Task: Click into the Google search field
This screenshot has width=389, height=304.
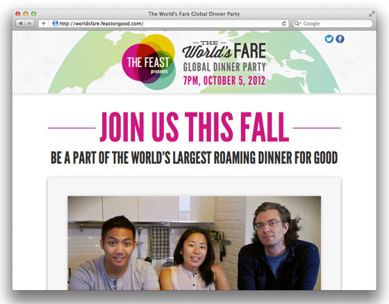Action: coord(333,24)
